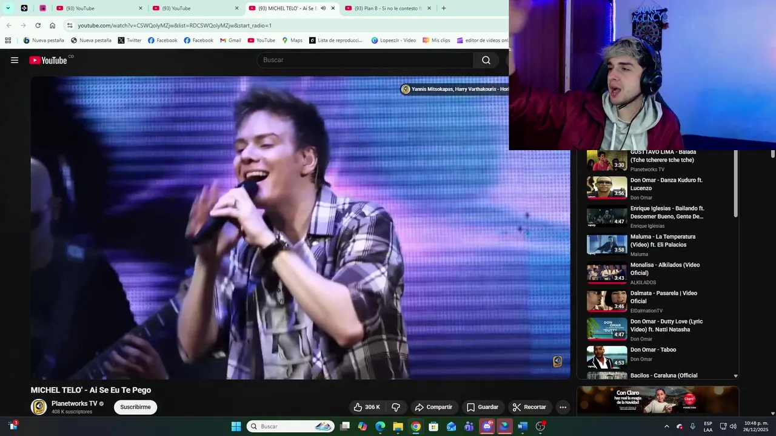776x436 pixels.
Task: Open the info card Yannis Mitsokapas suggestion
Action: [455, 89]
